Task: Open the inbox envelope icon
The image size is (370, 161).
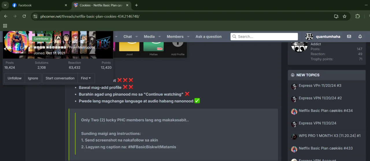Action: click(349, 37)
